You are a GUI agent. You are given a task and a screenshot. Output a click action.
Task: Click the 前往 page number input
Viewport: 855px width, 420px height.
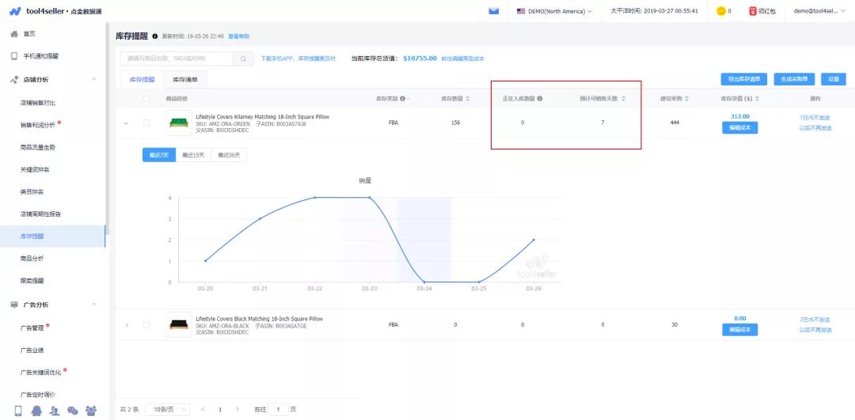point(278,409)
